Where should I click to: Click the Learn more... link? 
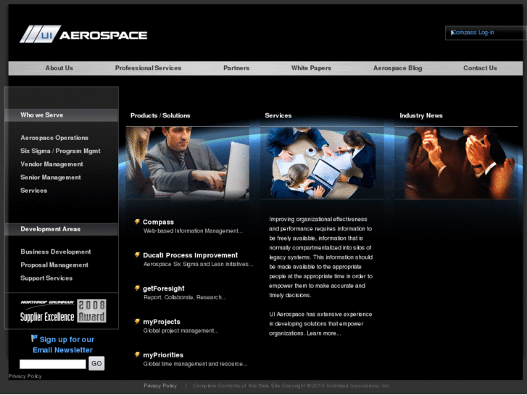pyautogui.click(x=323, y=333)
